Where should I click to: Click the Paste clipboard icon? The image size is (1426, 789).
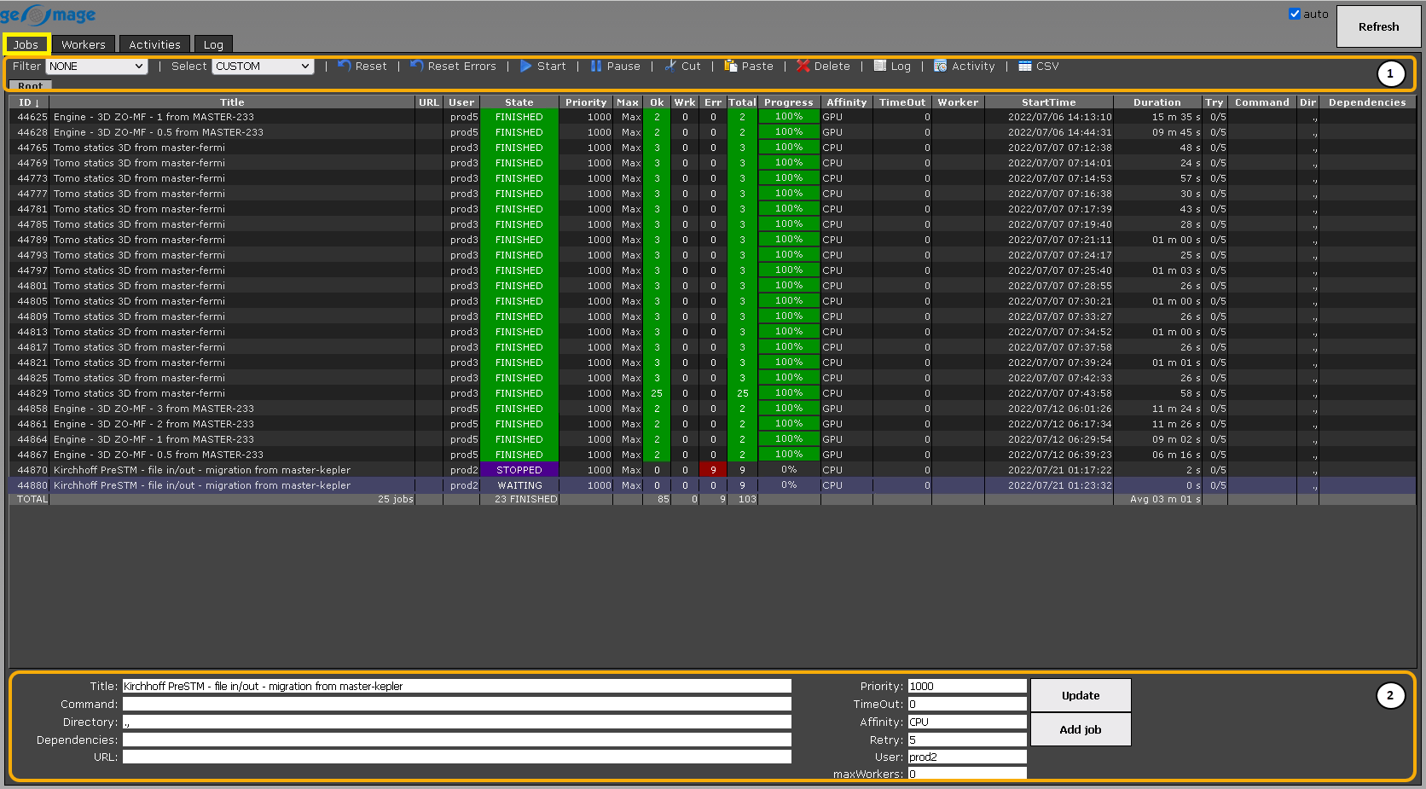(730, 66)
